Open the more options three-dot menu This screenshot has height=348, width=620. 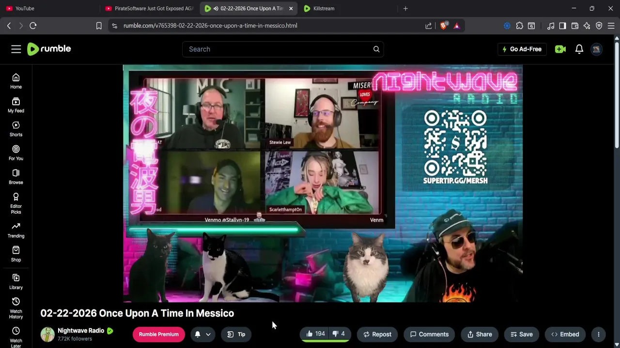coord(599,334)
